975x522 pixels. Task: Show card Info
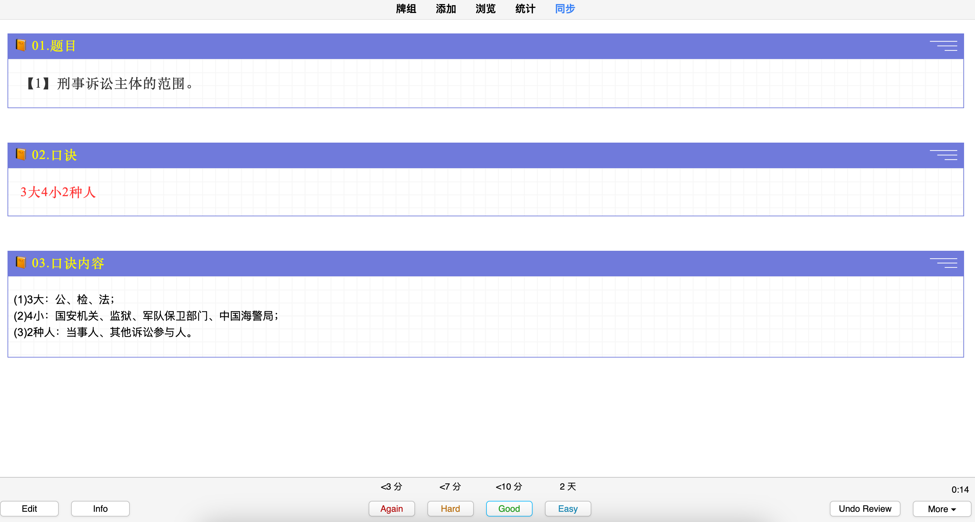[x=100, y=508]
